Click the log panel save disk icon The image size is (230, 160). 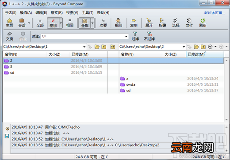pos(7,136)
